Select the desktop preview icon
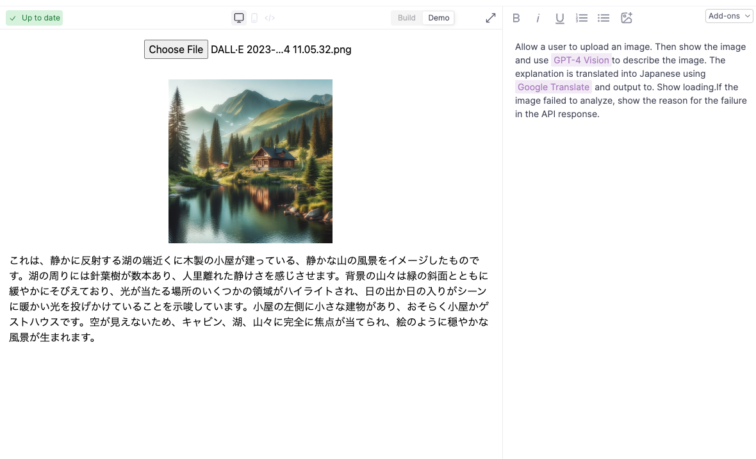Screen dimensions: 756x459 (x=239, y=18)
